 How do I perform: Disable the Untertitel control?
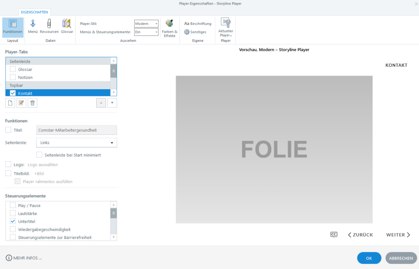coord(12,221)
